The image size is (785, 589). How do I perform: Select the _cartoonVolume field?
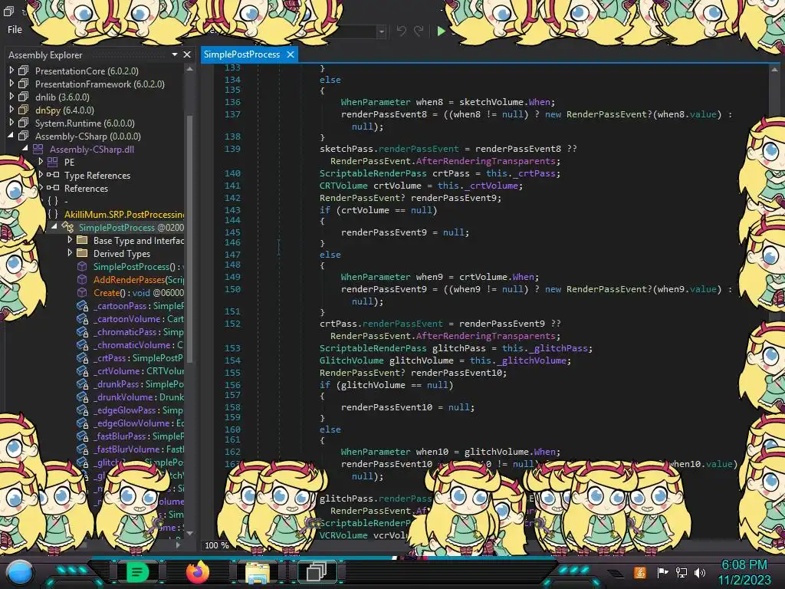coord(138,318)
